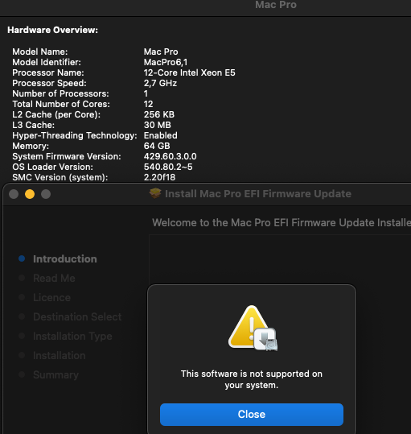Click the L2 Cache value 256 KB
411x434 pixels.
point(159,114)
